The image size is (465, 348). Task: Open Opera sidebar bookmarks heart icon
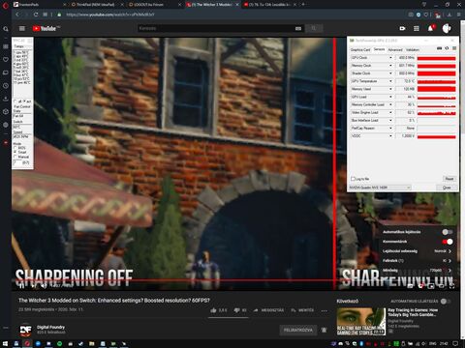6,60
